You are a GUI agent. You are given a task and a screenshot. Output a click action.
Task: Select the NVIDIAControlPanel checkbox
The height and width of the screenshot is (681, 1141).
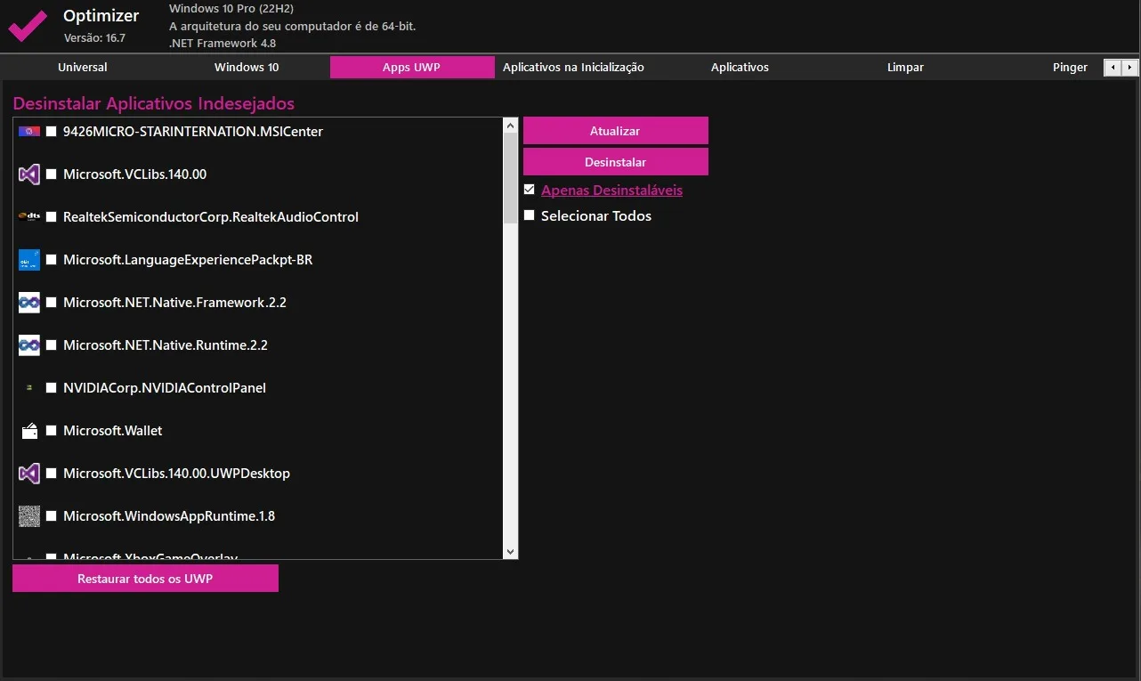(52, 388)
